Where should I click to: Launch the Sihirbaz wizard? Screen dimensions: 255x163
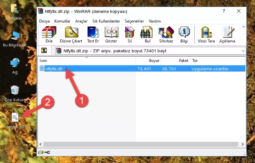pyautogui.click(x=166, y=34)
